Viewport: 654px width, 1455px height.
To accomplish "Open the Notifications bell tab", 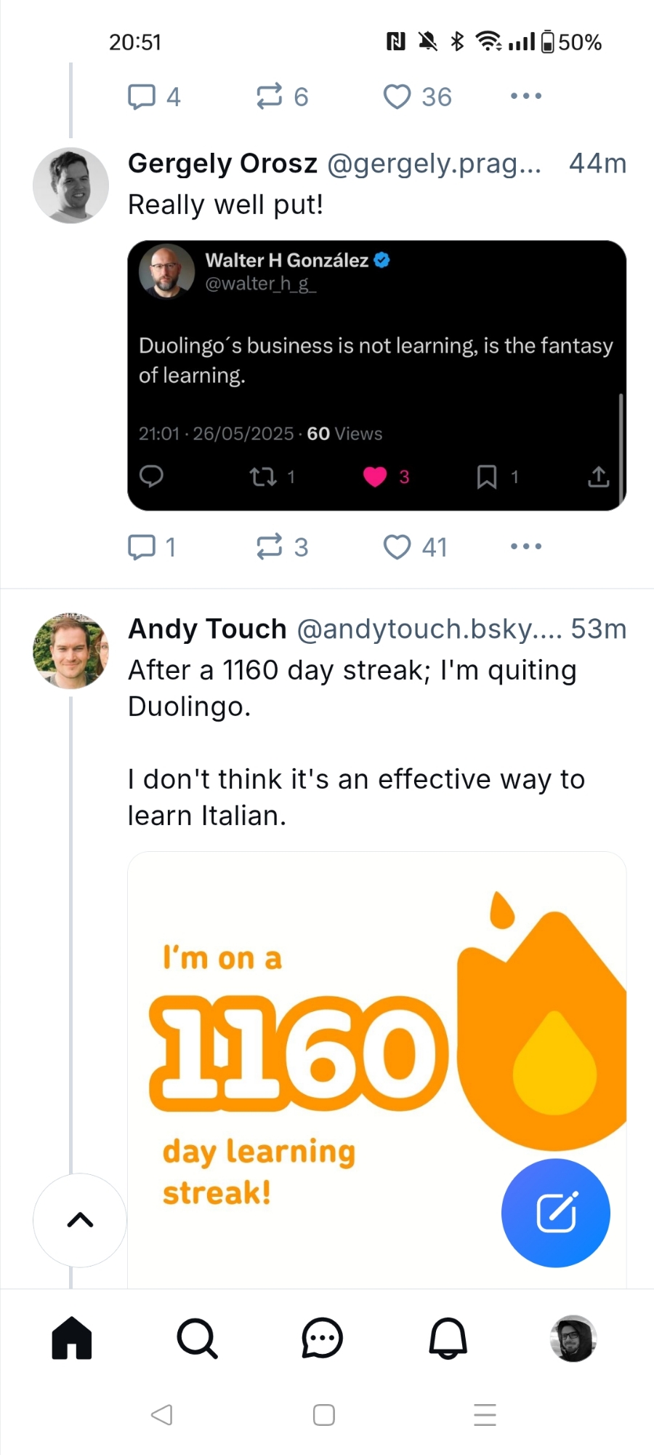I will (448, 1338).
